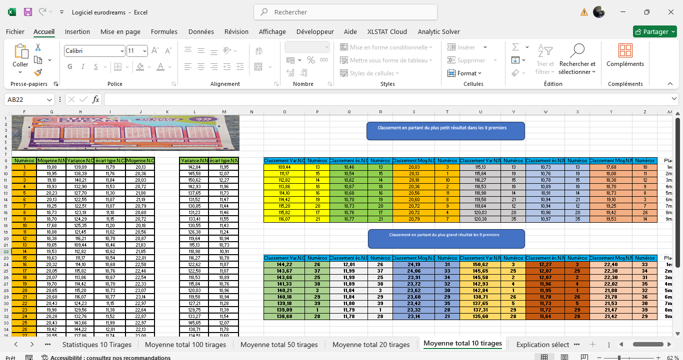Image resolution: width=683 pixels, height=360 pixels.
Task: Expand the Coller paste options arrow
Action: [x=20, y=71]
